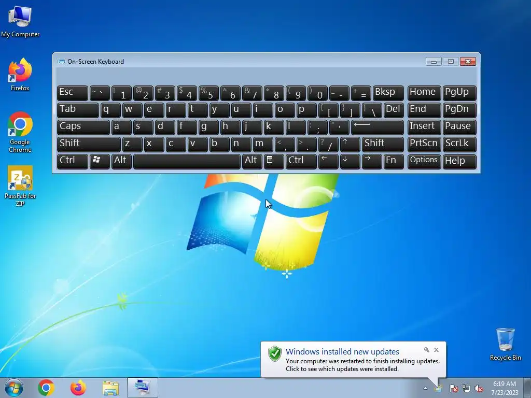The image size is (531, 398).
Task: Toggle the right Alt key
Action: point(252,161)
